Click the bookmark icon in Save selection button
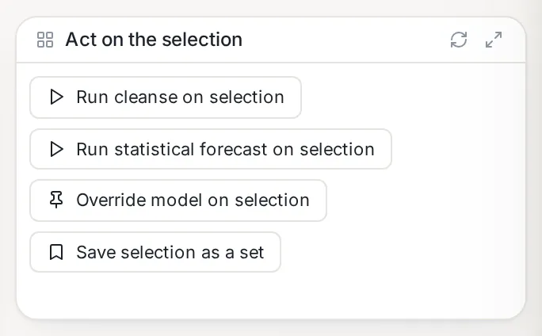Viewport: 542px width, 336px height. [x=56, y=252]
